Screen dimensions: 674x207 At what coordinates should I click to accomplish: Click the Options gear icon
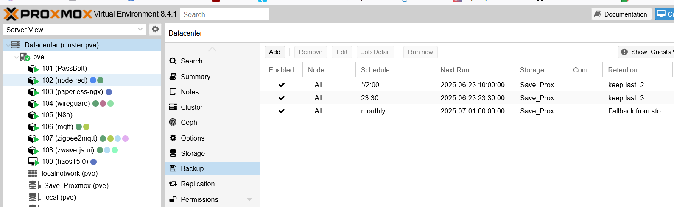pyautogui.click(x=173, y=138)
